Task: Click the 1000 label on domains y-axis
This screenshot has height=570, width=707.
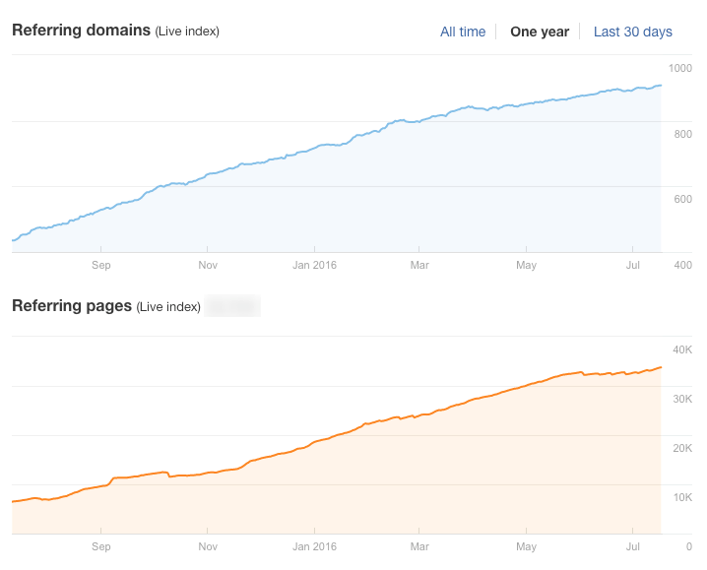Action: click(x=679, y=68)
